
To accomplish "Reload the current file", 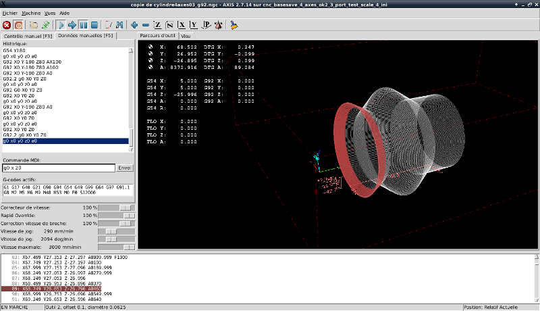I will click(x=45, y=25).
